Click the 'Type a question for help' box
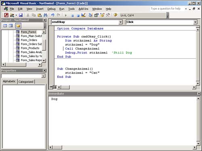The height and width of the screenshot is (151, 202). (x=167, y=9)
